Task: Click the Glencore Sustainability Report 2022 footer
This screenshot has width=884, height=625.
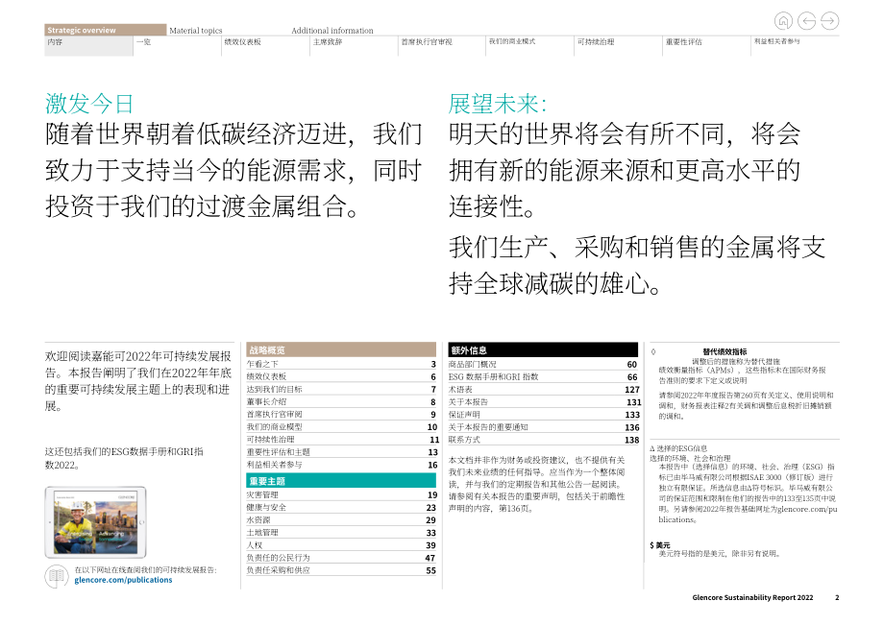Action: tap(752, 597)
